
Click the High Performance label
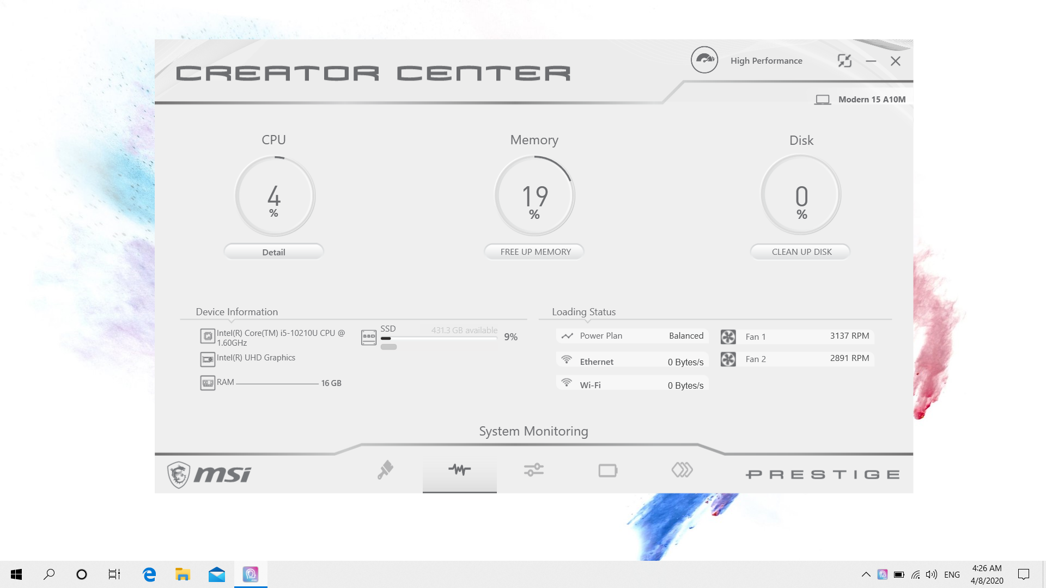(766, 60)
